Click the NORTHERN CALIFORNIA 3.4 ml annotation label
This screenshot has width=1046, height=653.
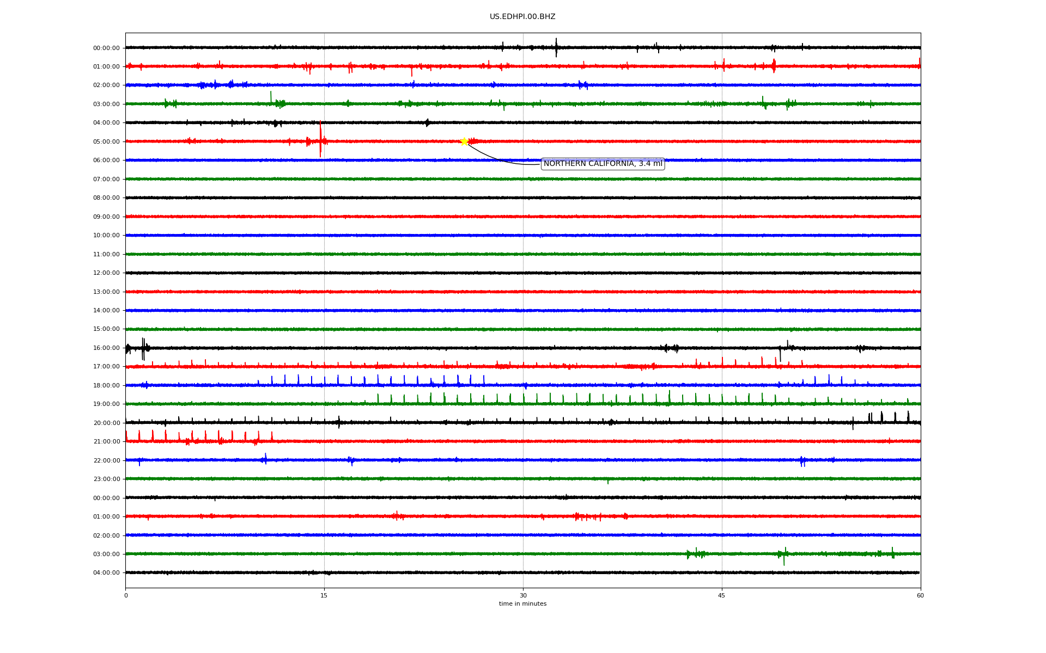[603, 164]
